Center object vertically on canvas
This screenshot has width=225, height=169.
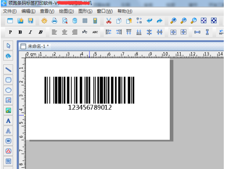click(183, 32)
